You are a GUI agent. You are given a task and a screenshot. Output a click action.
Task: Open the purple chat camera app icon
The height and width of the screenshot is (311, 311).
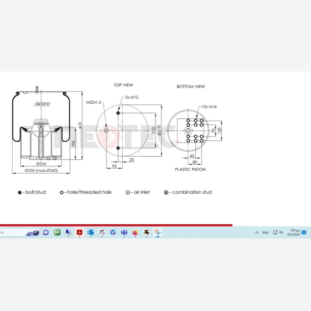click(x=46, y=232)
